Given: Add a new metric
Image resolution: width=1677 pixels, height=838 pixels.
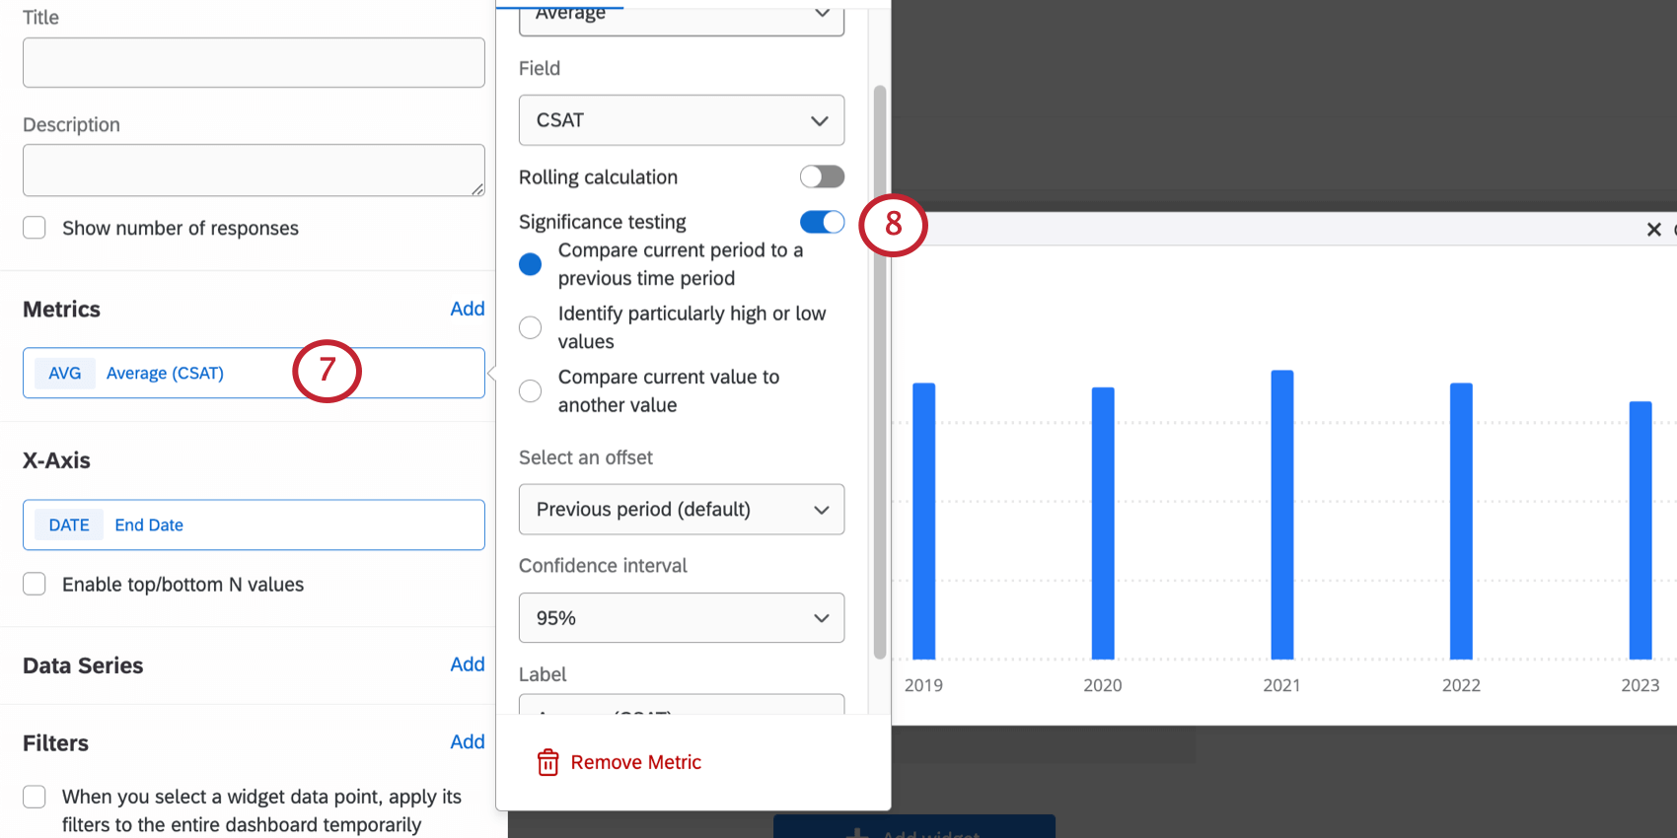Looking at the screenshot, I should pyautogui.click(x=468, y=309).
